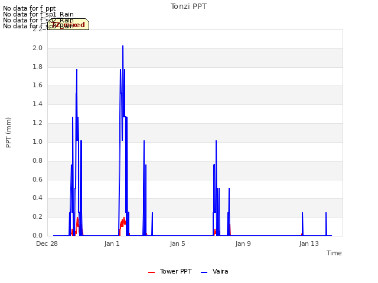The height and width of the screenshot is (283, 378).
Task: Click the chart title Tonzi PPT
Action: click(x=188, y=6)
